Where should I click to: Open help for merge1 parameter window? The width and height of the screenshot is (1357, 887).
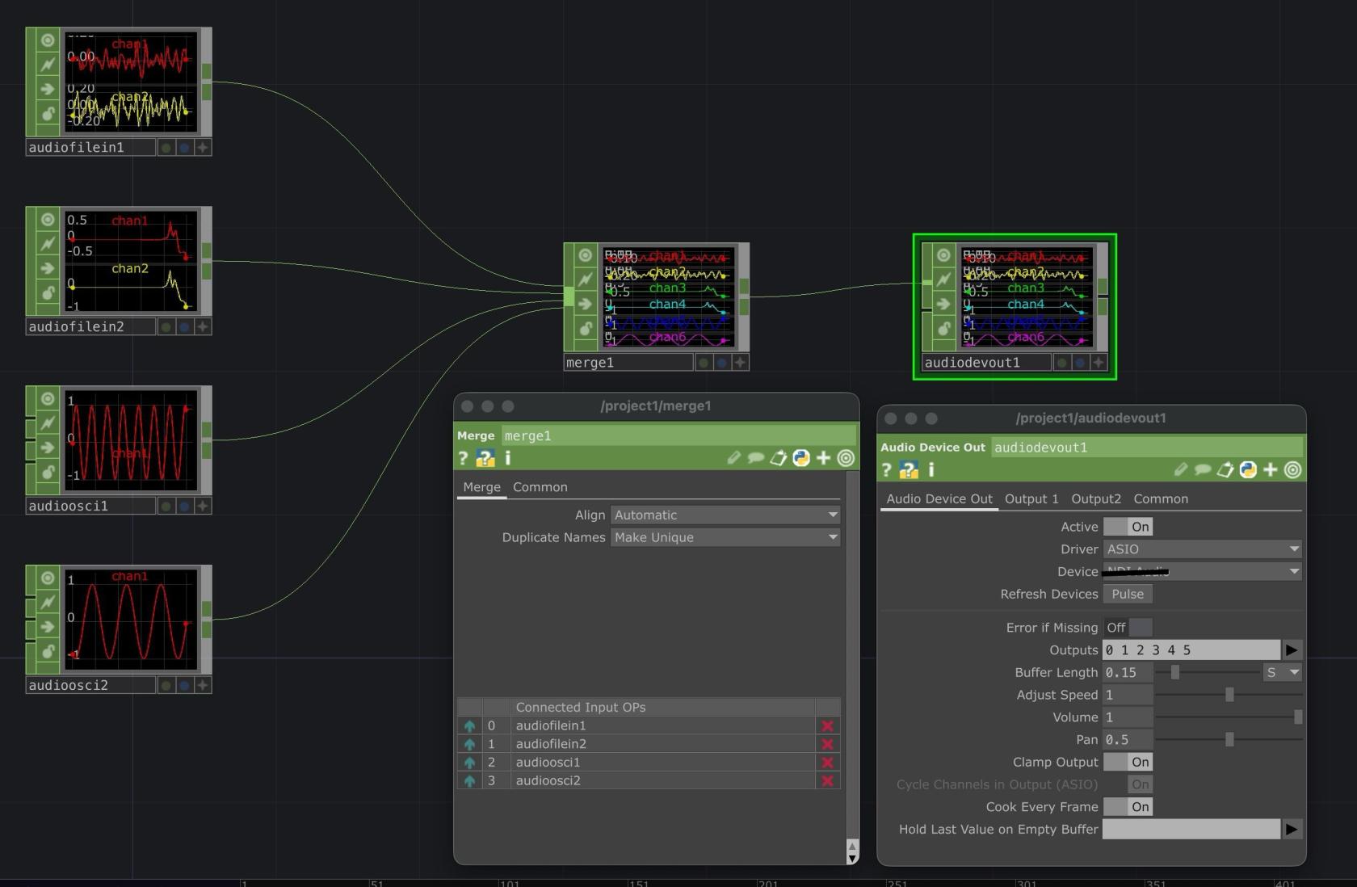click(x=463, y=459)
